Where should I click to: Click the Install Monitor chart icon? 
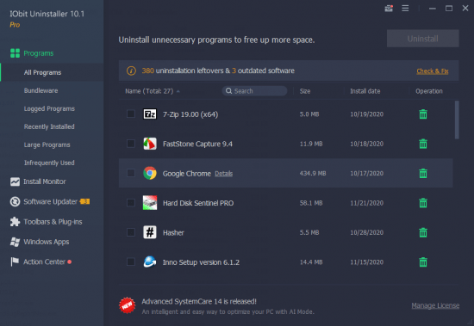15,181
